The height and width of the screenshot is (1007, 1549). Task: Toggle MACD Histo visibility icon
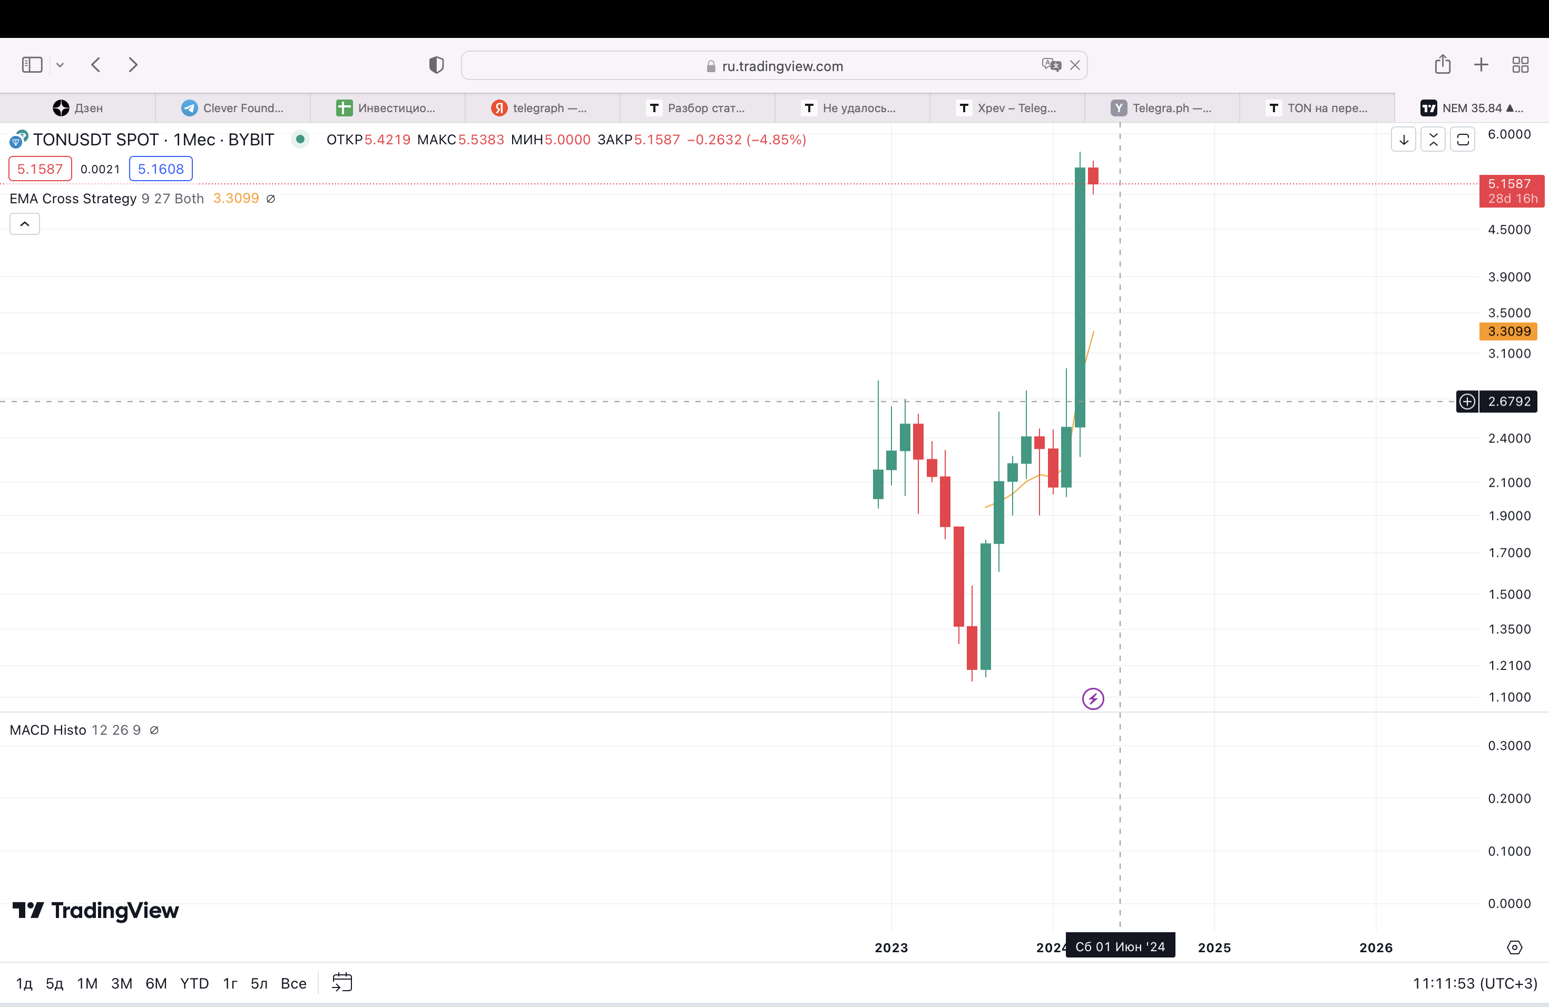(x=154, y=730)
